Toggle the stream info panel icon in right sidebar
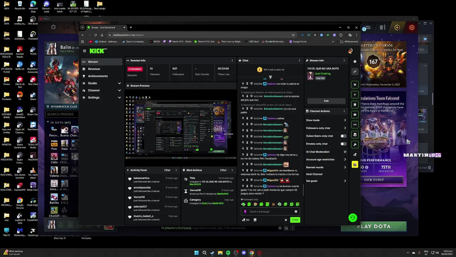456x257 pixels. 355,135
